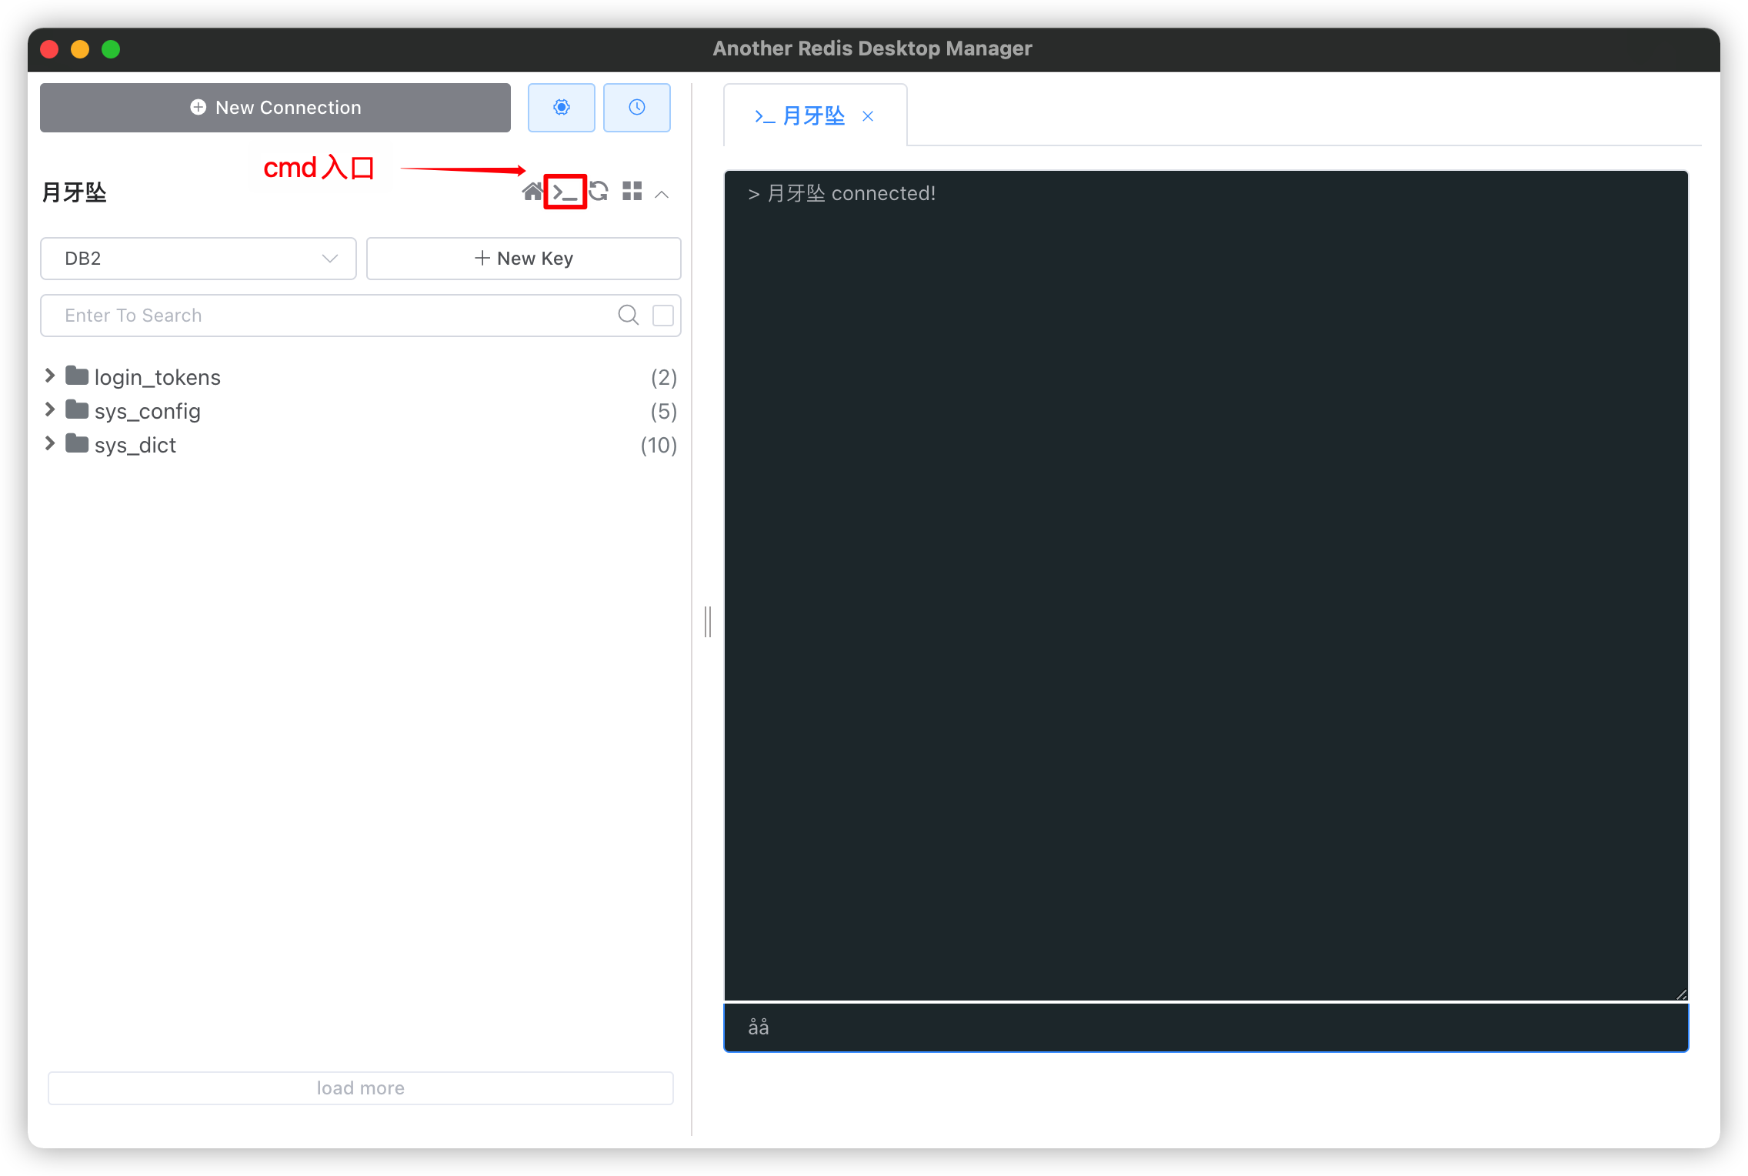
Task: Close the 月牙坠 console tab
Action: [868, 116]
